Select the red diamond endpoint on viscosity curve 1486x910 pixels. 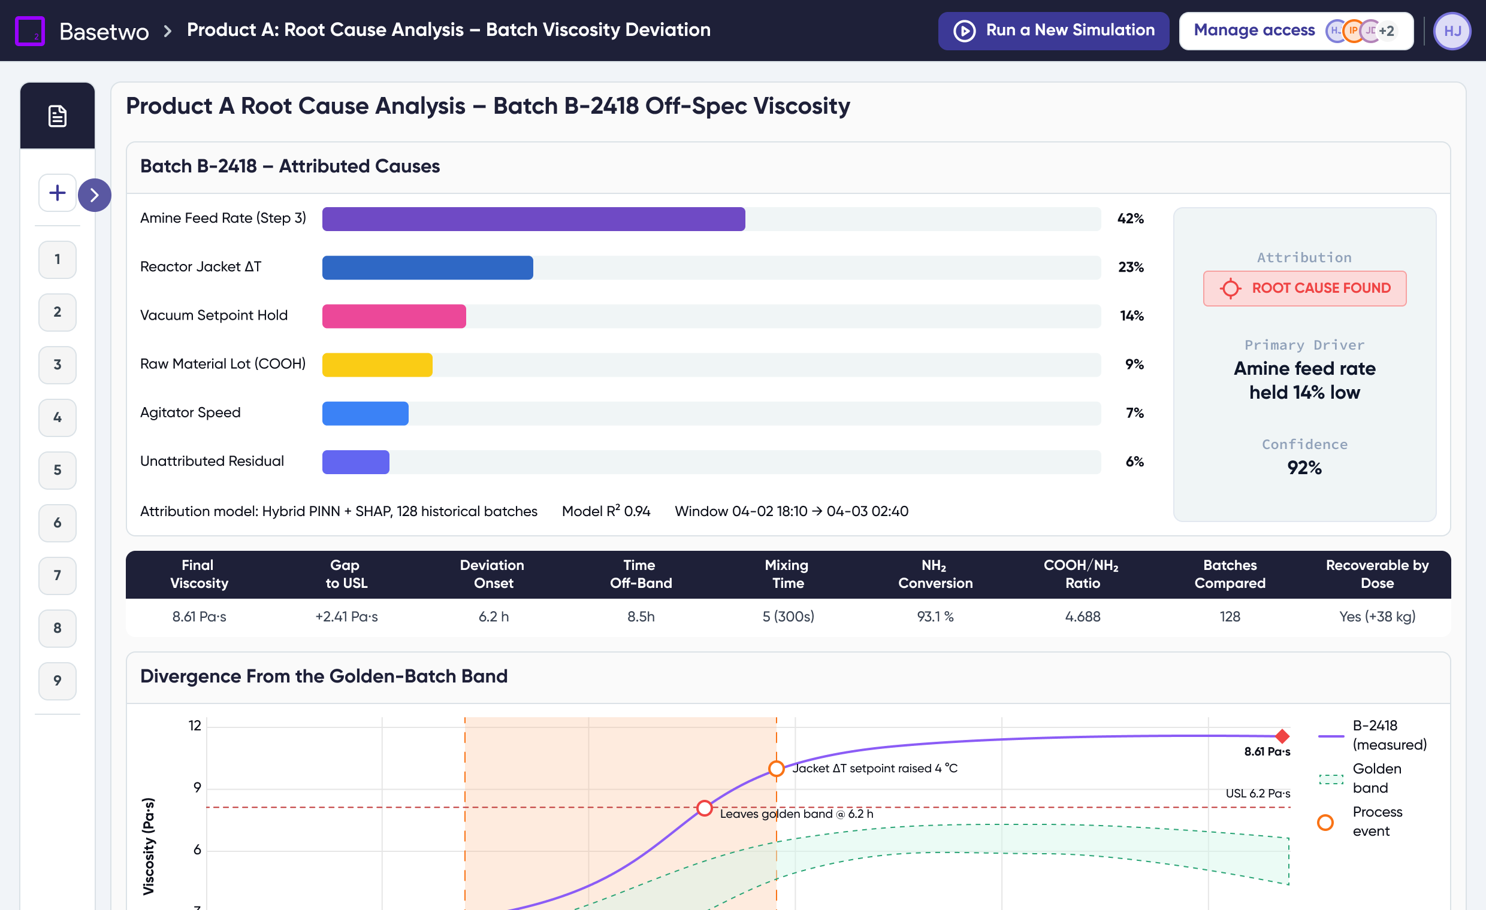click(1282, 736)
